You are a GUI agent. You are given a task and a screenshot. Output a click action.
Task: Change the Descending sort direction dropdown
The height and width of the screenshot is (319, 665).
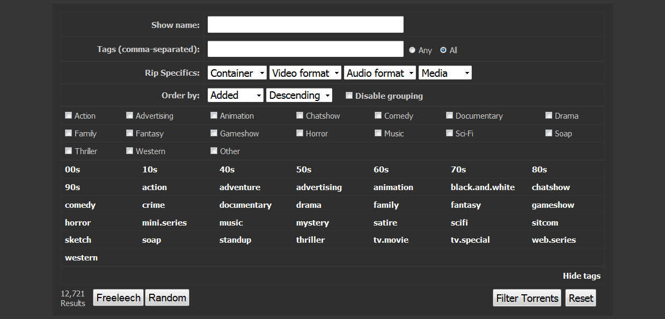click(x=299, y=95)
